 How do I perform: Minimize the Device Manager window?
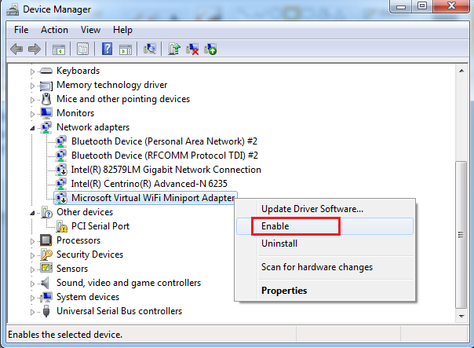coord(401,6)
